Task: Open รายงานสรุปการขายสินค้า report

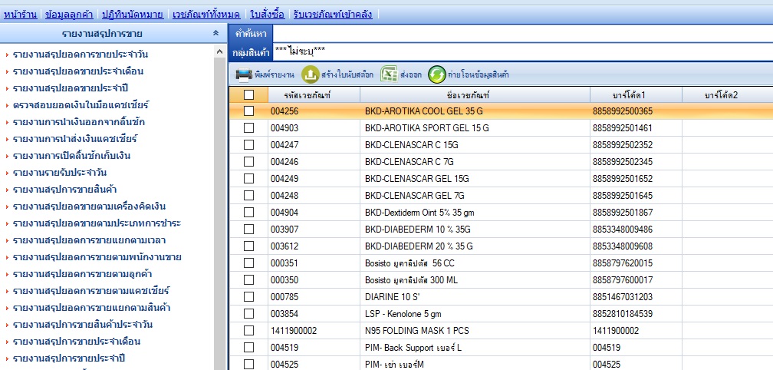Action: tap(64, 190)
